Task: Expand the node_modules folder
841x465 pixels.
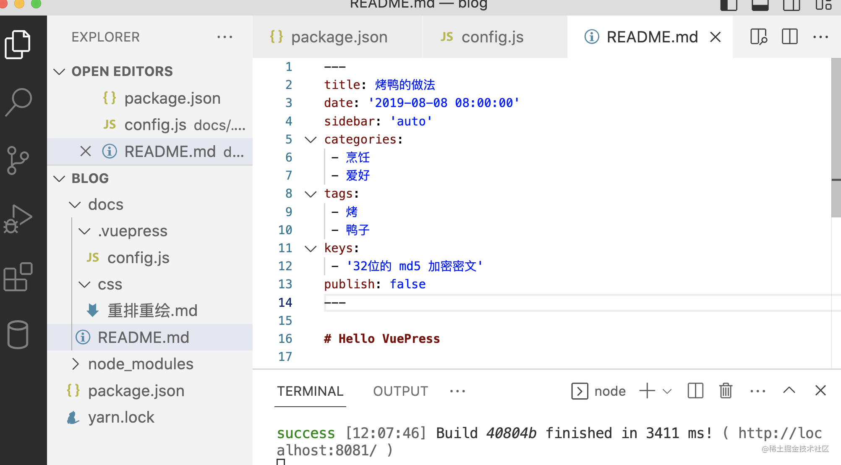Action: tap(76, 364)
